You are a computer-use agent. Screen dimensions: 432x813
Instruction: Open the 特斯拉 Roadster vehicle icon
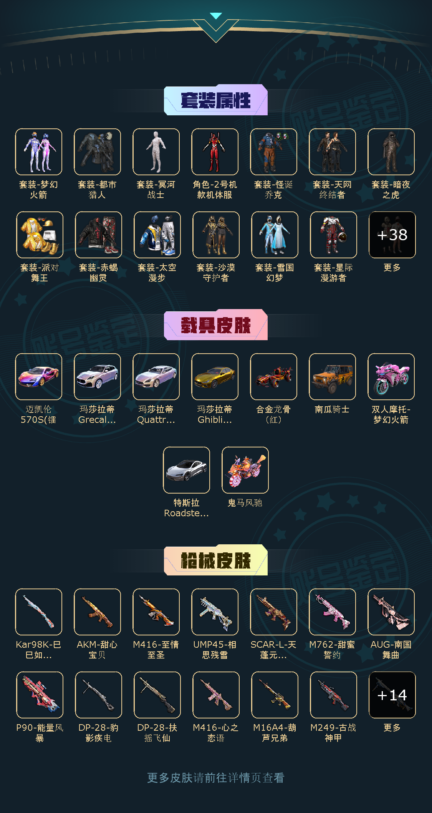click(x=186, y=470)
